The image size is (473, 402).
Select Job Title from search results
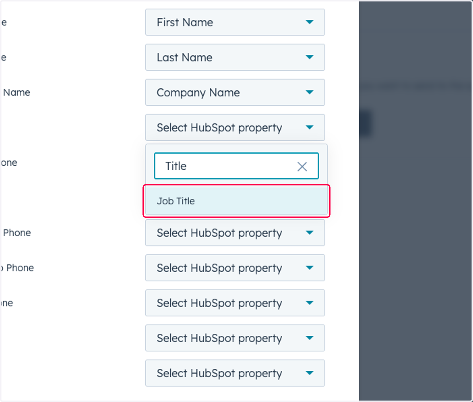pos(236,201)
